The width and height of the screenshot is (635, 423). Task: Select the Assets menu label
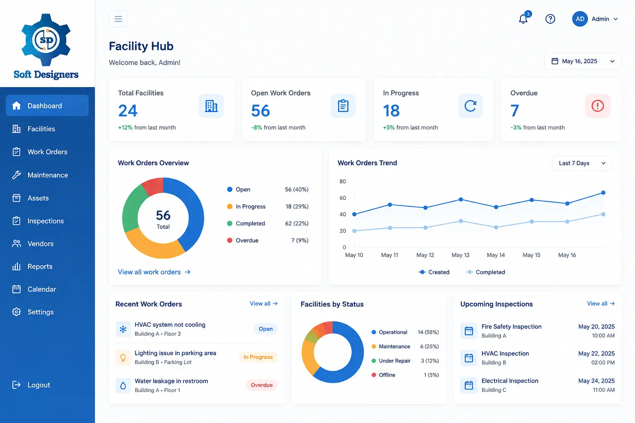pyautogui.click(x=38, y=198)
